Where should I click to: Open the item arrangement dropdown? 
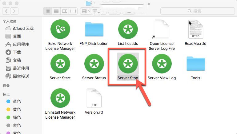86,11
